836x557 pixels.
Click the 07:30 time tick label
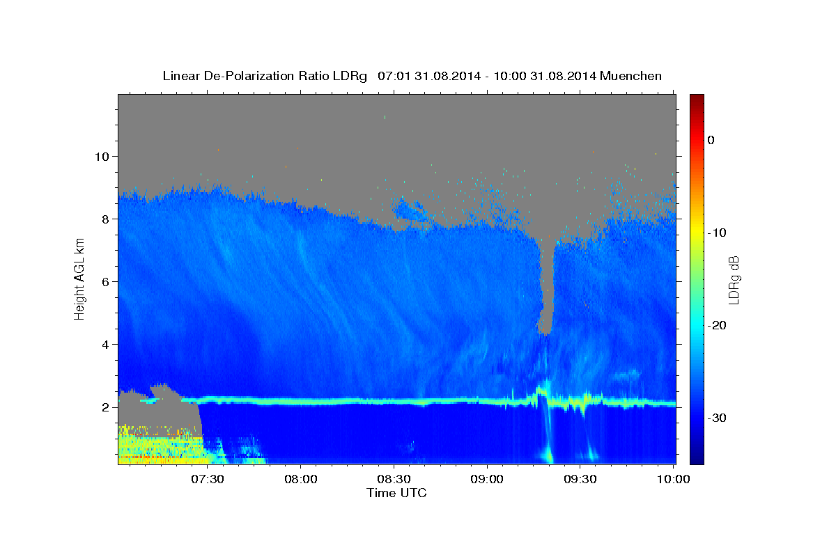pyautogui.click(x=208, y=479)
